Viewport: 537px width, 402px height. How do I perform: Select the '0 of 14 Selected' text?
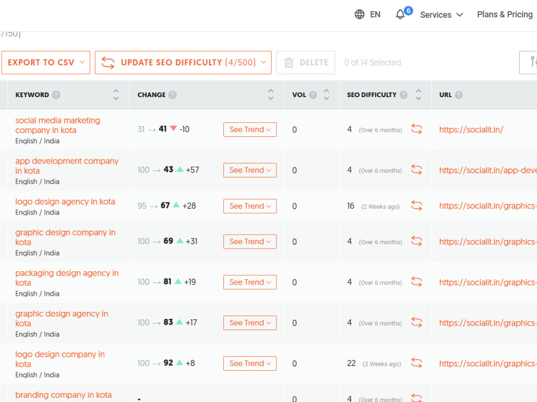(373, 63)
